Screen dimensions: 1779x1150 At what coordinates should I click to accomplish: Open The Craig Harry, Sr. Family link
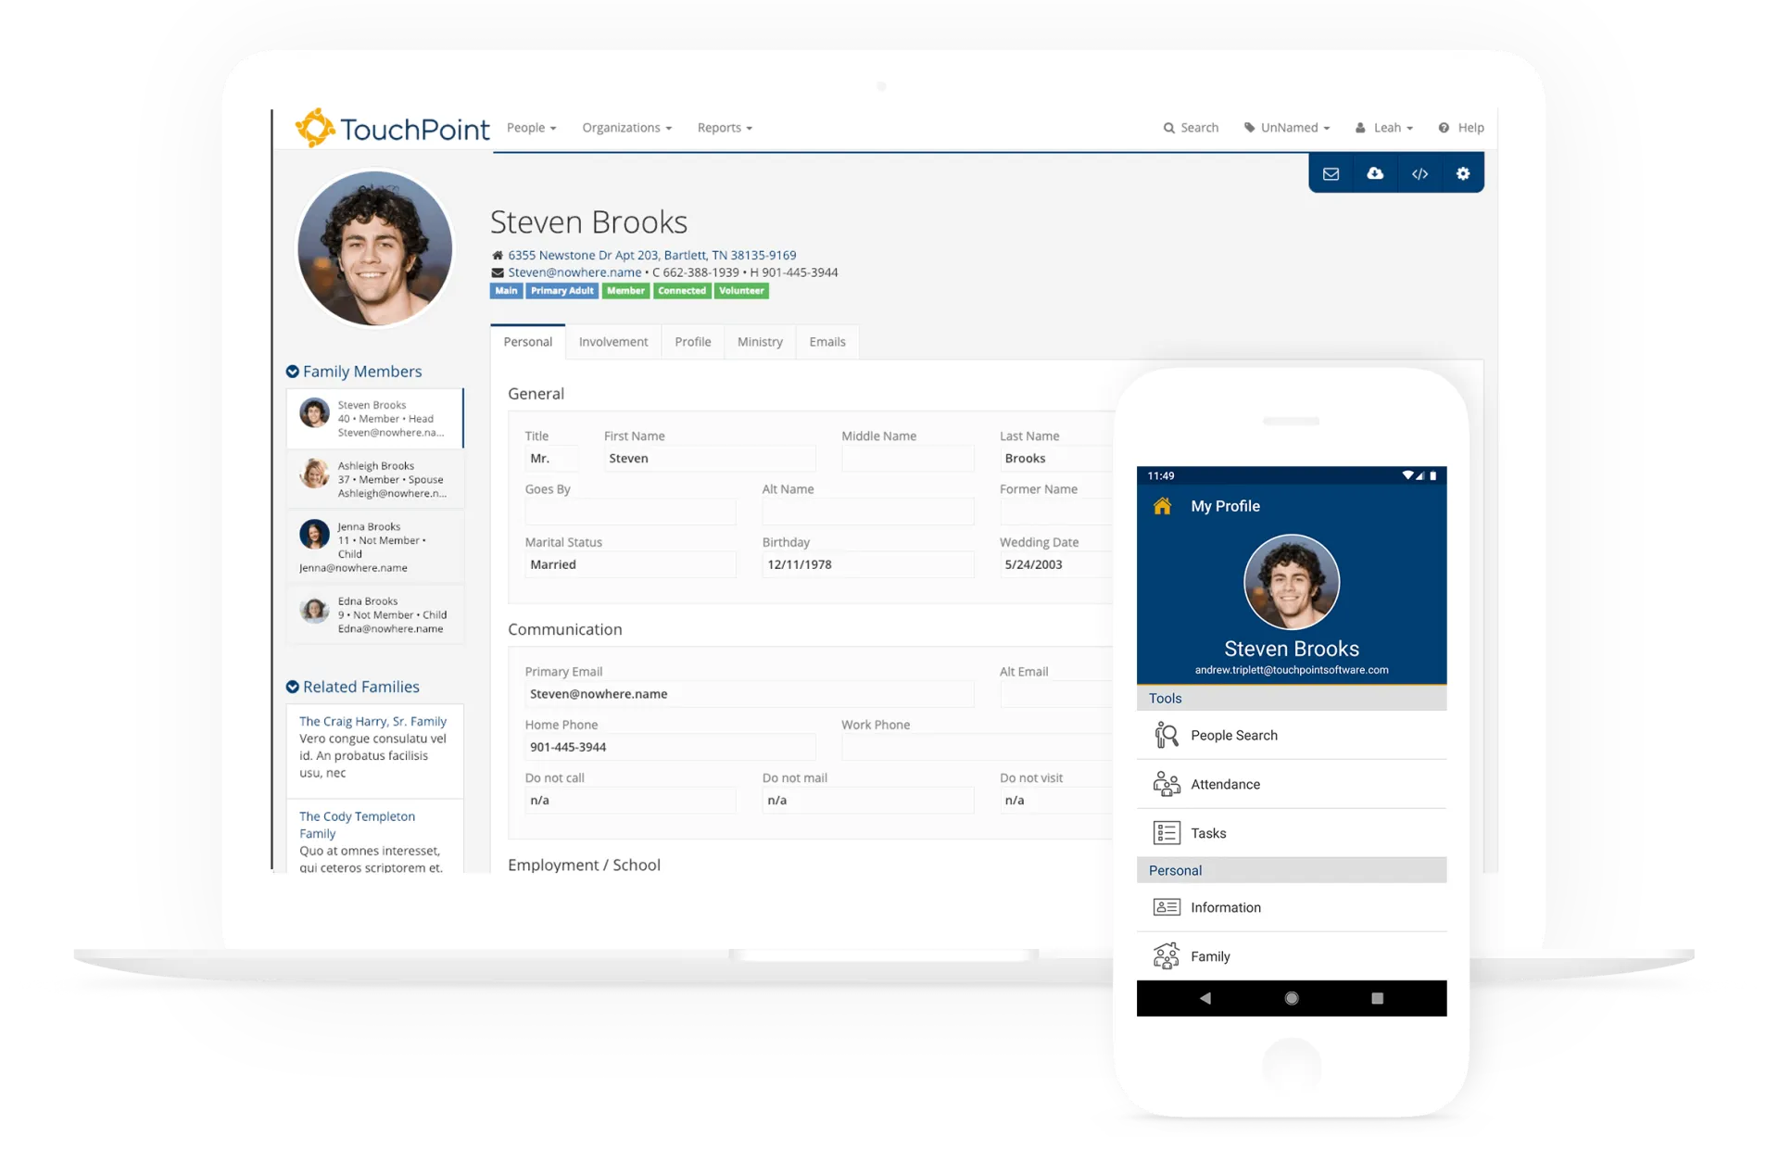(x=372, y=721)
